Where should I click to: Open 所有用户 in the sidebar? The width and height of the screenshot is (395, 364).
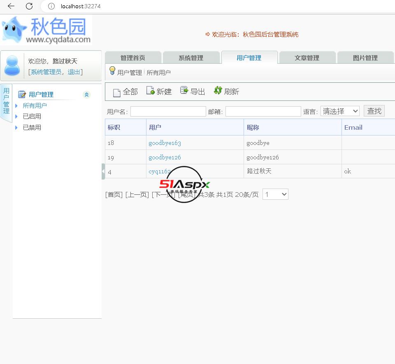click(x=35, y=106)
